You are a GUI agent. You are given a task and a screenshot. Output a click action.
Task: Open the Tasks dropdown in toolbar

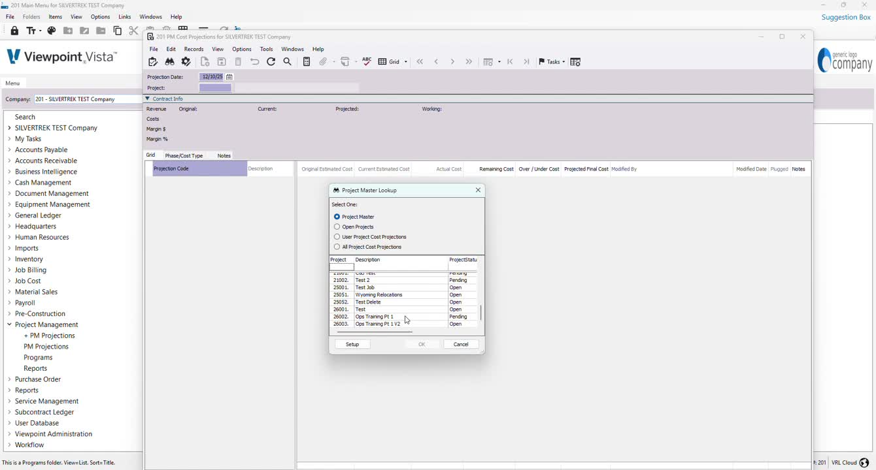click(x=552, y=62)
